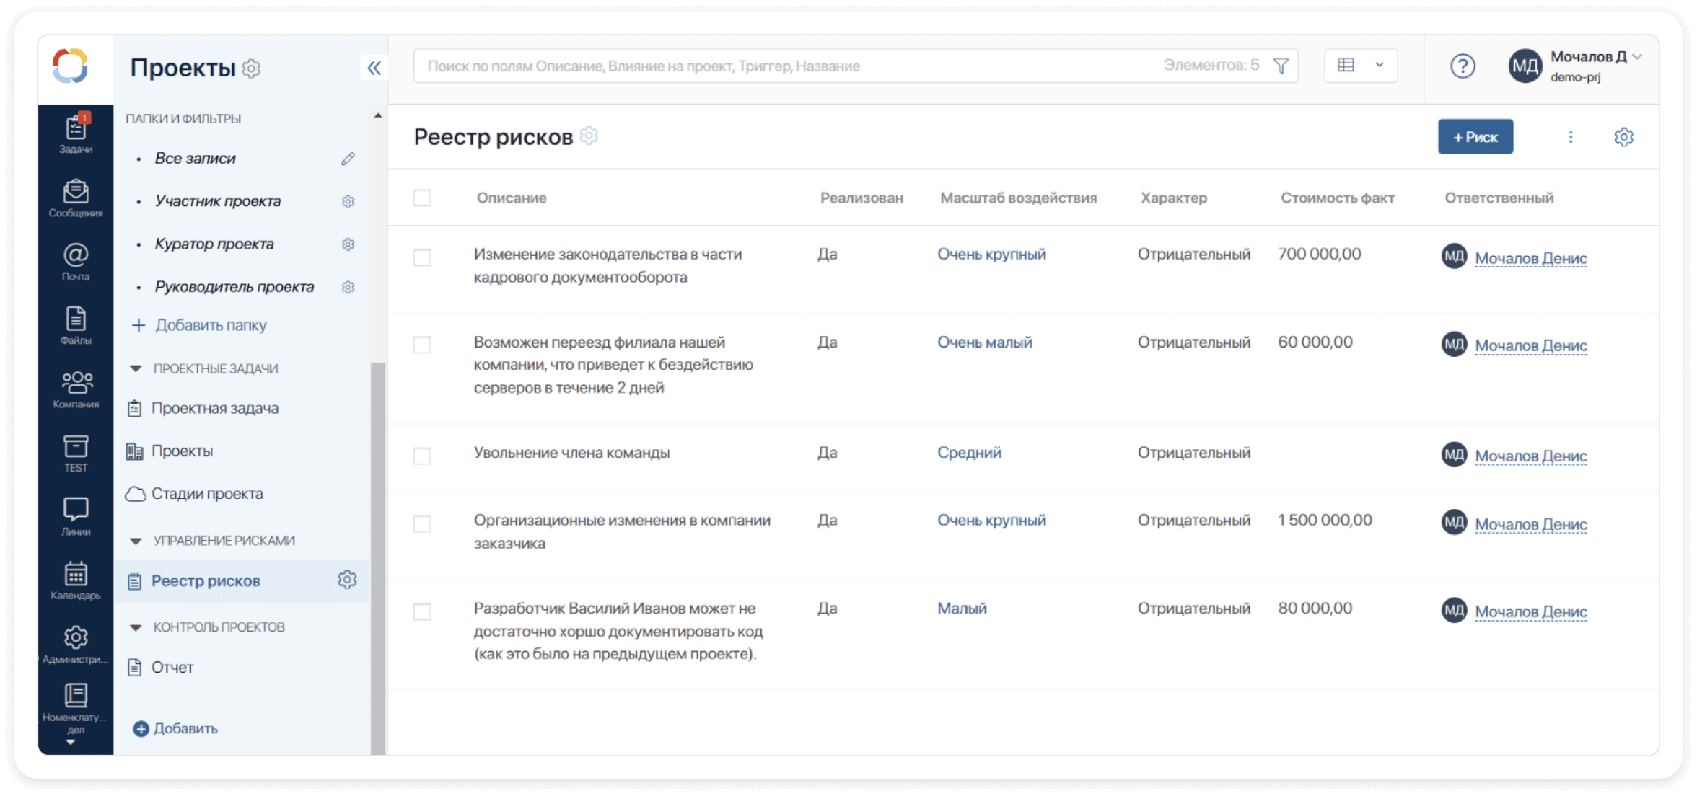The width and height of the screenshot is (1697, 796).
Task: Collapse the УПРАВЛЕНИЕ РИСКАМИ section
Action: tap(136, 540)
